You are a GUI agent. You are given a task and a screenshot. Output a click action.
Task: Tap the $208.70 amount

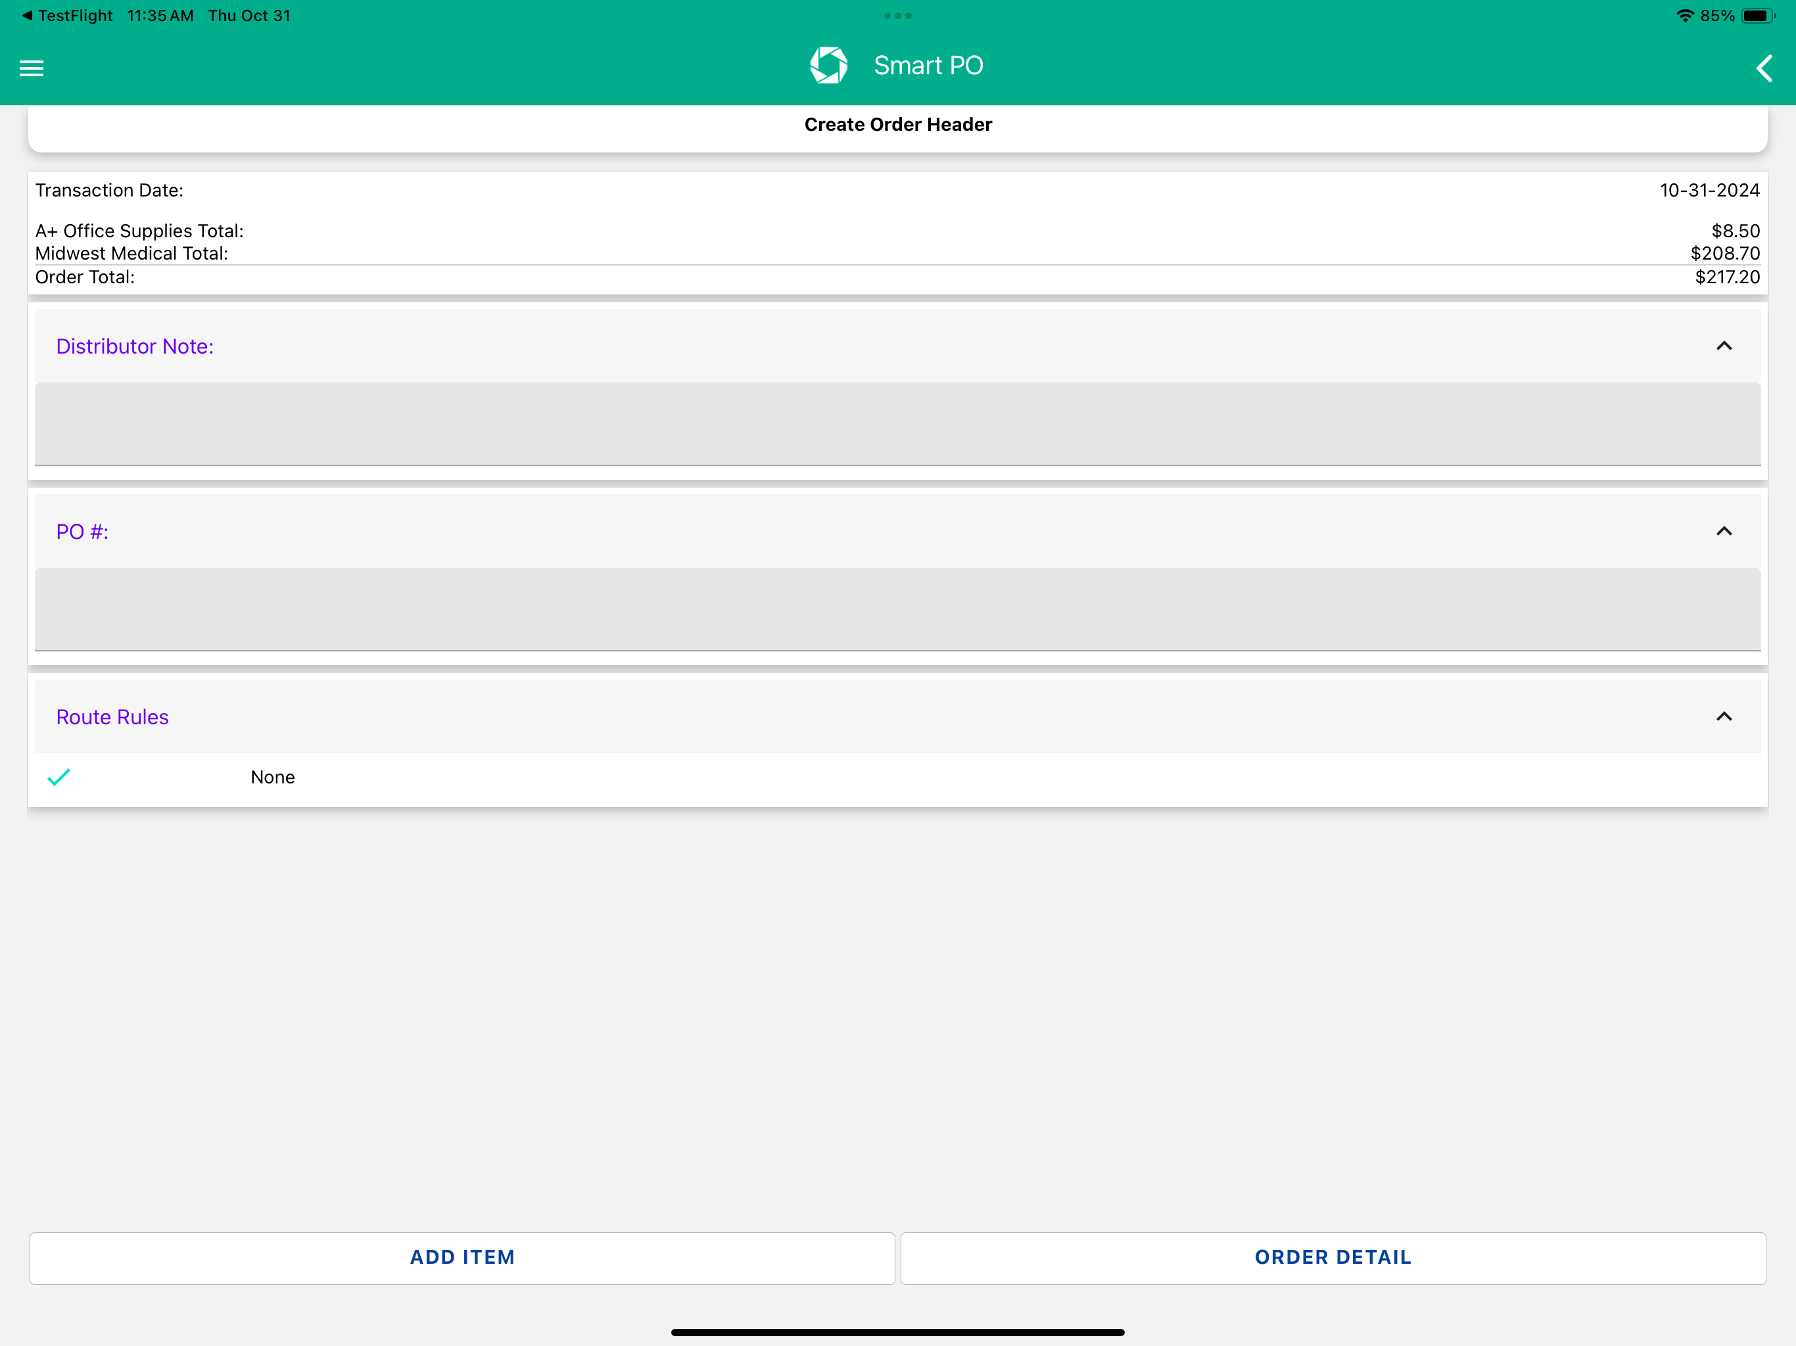(x=1726, y=253)
